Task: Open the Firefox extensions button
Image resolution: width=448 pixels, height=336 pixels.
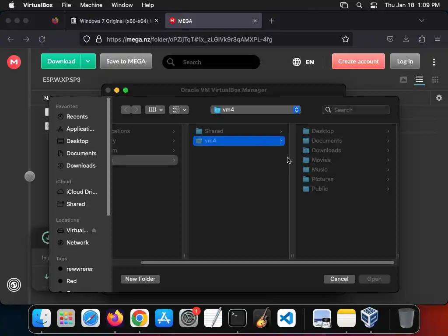Action: tap(422, 39)
